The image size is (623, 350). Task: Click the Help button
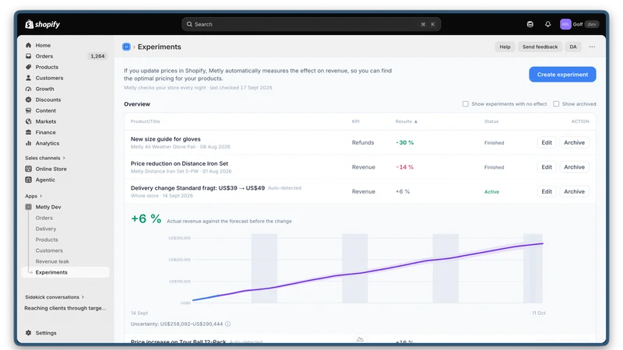pyautogui.click(x=505, y=47)
